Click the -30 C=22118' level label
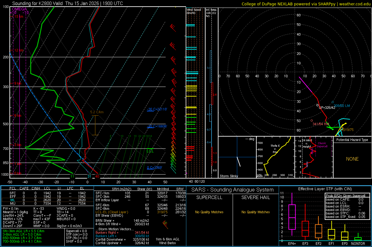The width and height of the screenshot is (372, 247). pyautogui.click(x=157, y=109)
